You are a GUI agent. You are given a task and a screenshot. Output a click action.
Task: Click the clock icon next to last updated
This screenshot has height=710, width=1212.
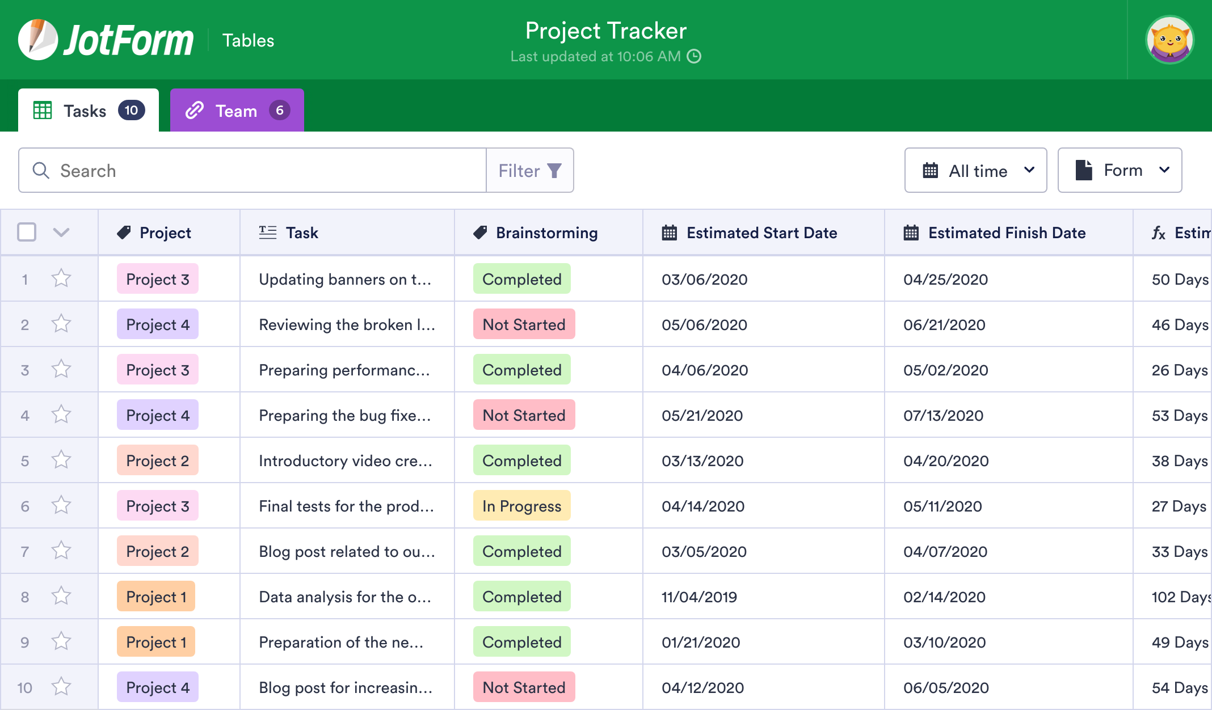coord(694,56)
